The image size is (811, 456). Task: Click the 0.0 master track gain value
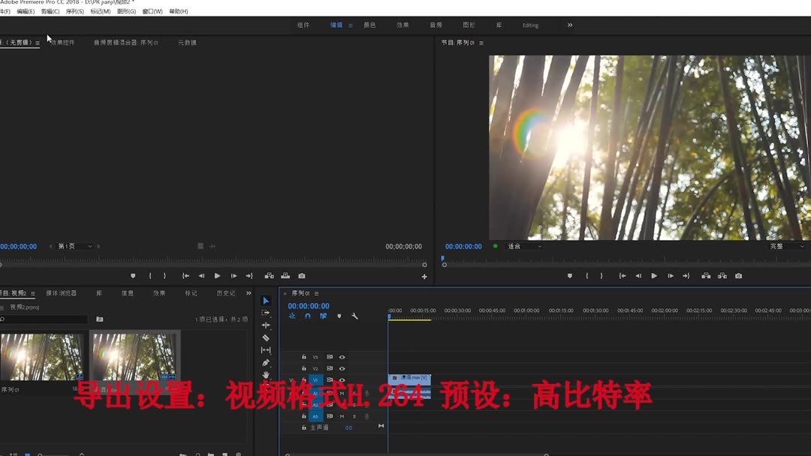tap(348, 427)
